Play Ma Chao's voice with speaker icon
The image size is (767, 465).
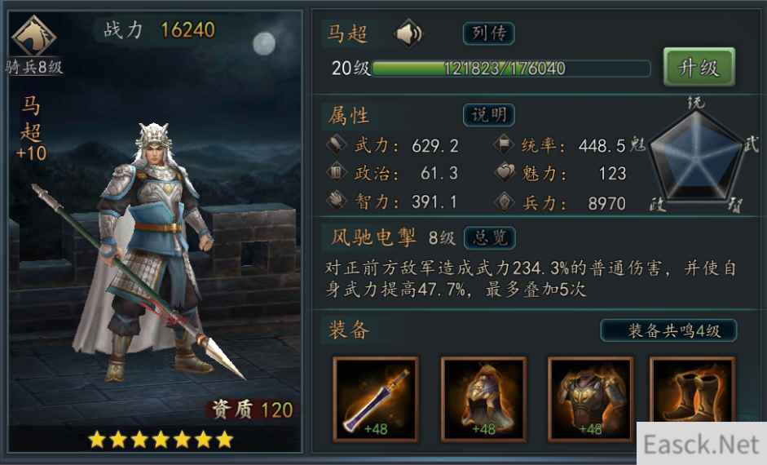(x=408, y=33)
